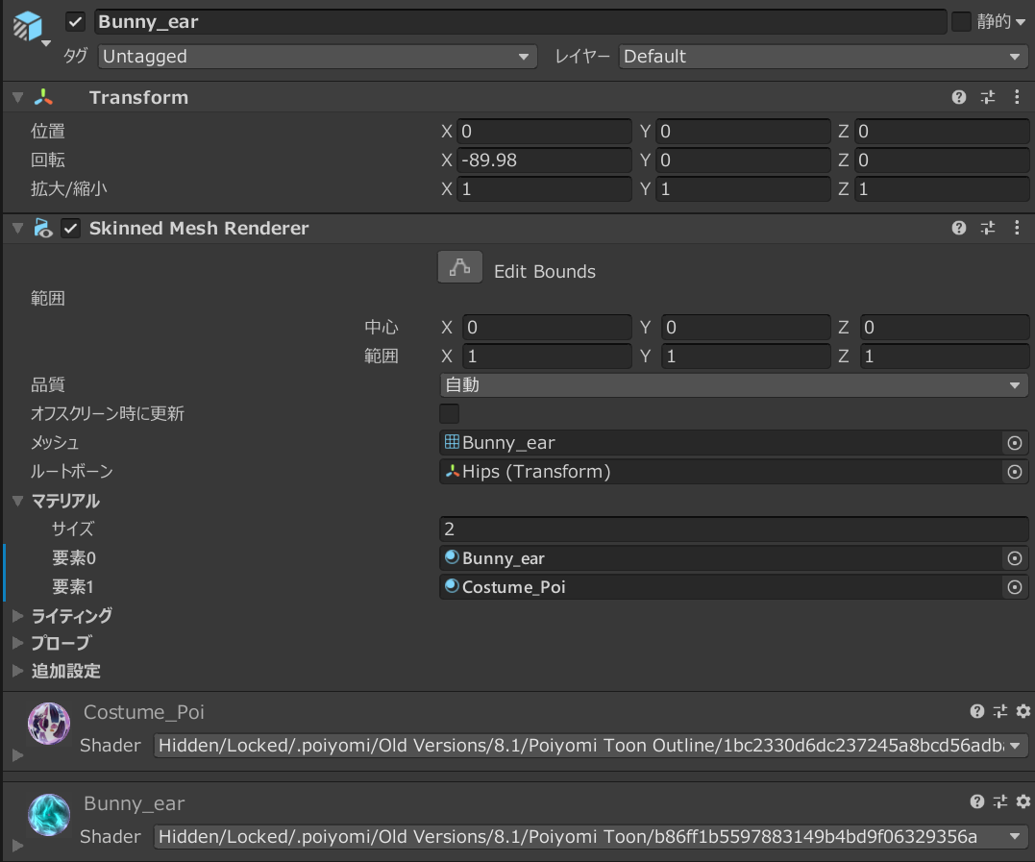
Task: Click the Edit Bounds tool icon
Action: [459, 267]
